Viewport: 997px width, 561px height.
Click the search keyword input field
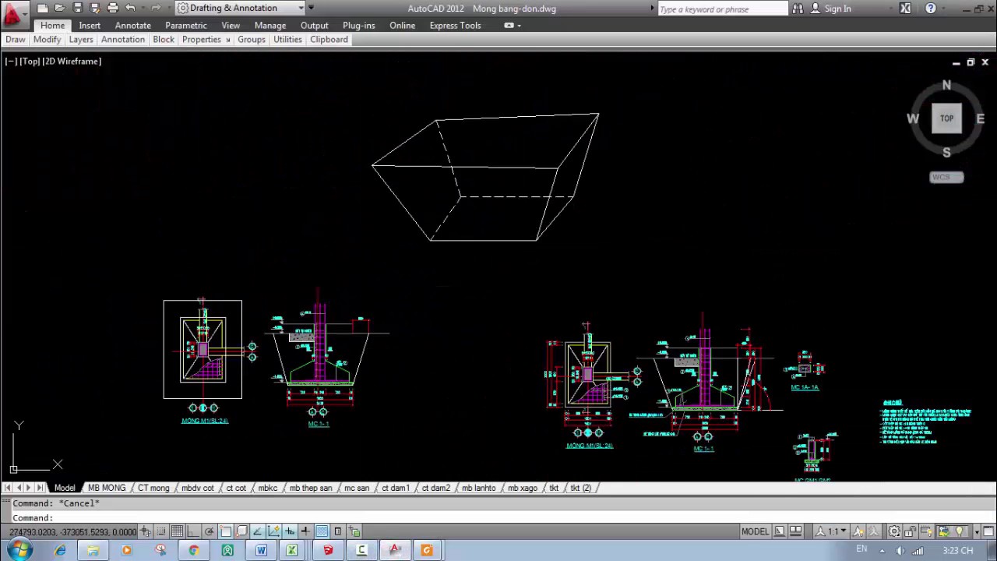coord(723,9)
